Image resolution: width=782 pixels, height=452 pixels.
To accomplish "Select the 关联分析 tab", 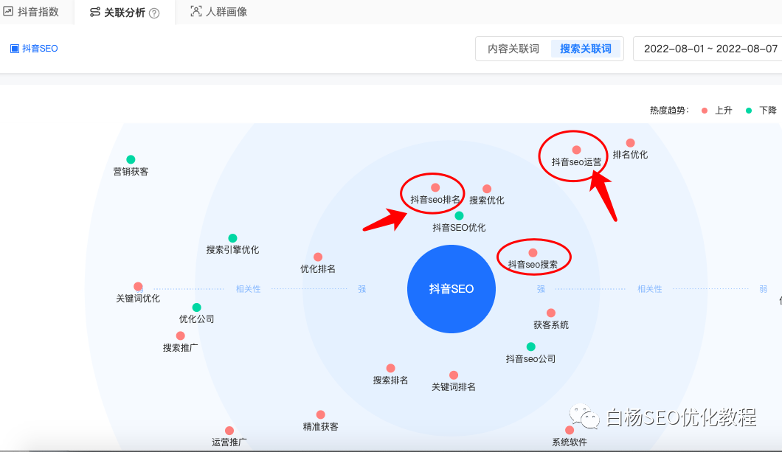I will [117, 13].
